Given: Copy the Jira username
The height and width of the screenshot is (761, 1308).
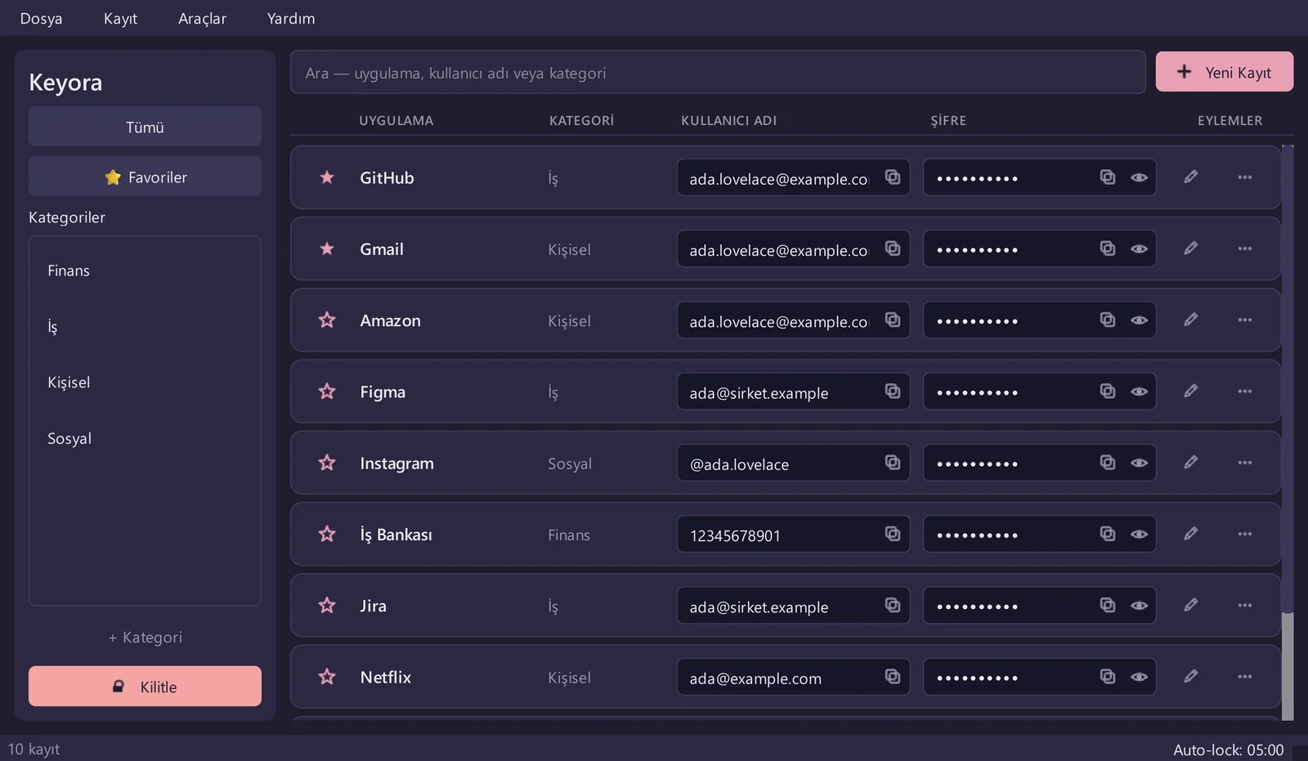Looking at the screenshot, I should coord(893,605).
